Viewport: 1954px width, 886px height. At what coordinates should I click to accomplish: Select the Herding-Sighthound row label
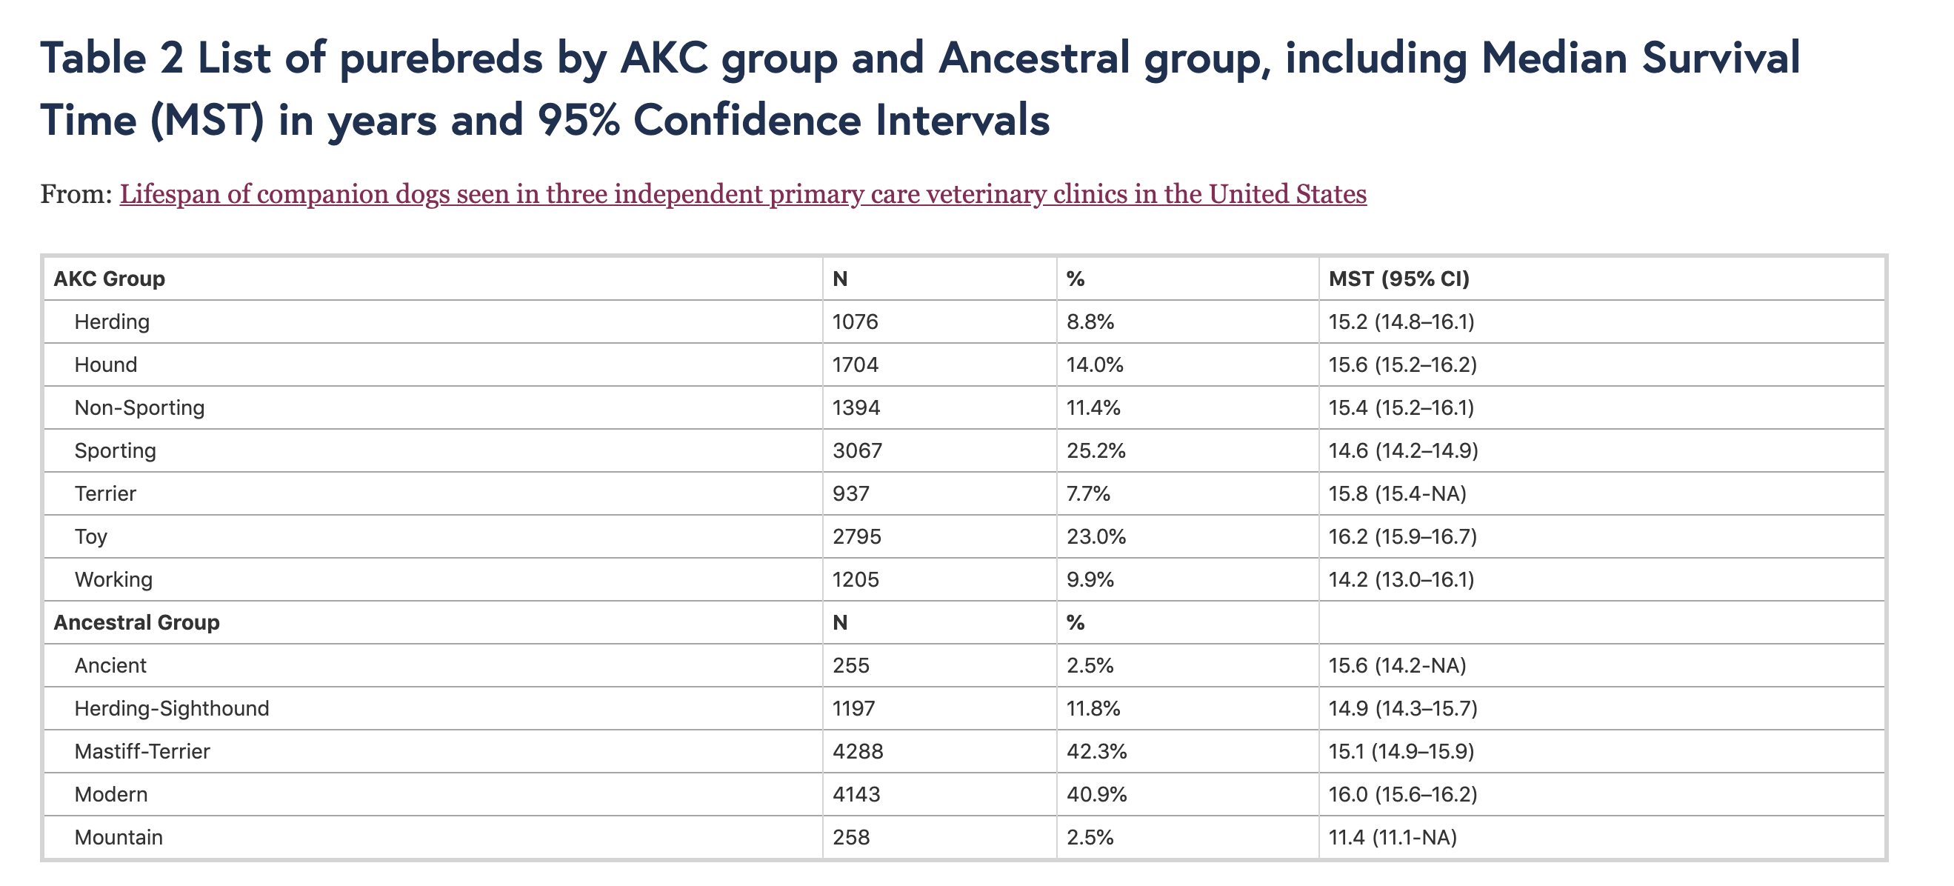pos(172,708)
